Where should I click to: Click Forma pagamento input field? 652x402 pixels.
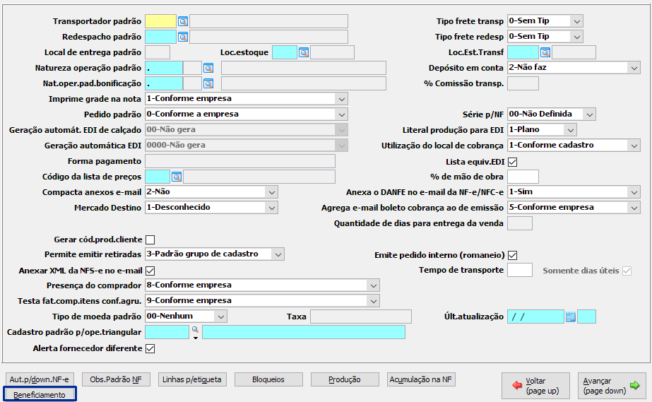click(x=240, y=161)
